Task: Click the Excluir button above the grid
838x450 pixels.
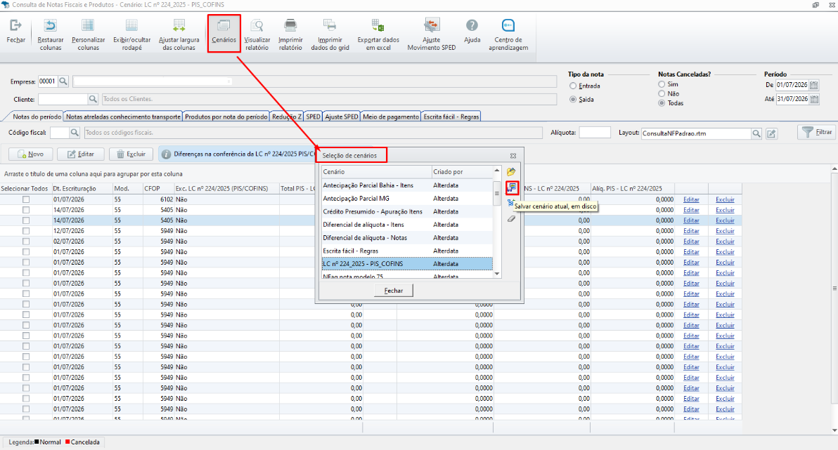Action: point(131,154)
